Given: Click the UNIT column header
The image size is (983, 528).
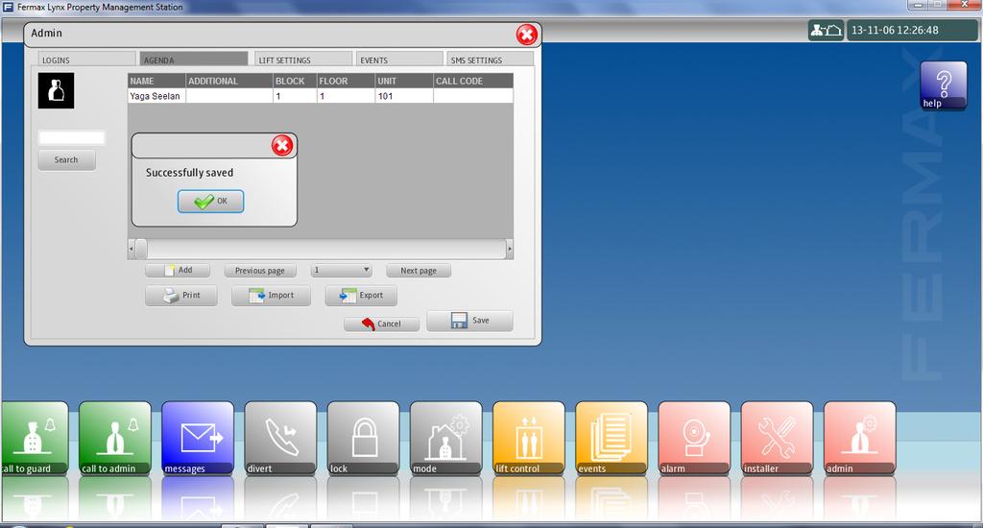Looking at the screenshot, I should pyautogui.click(x=404, y=81).
